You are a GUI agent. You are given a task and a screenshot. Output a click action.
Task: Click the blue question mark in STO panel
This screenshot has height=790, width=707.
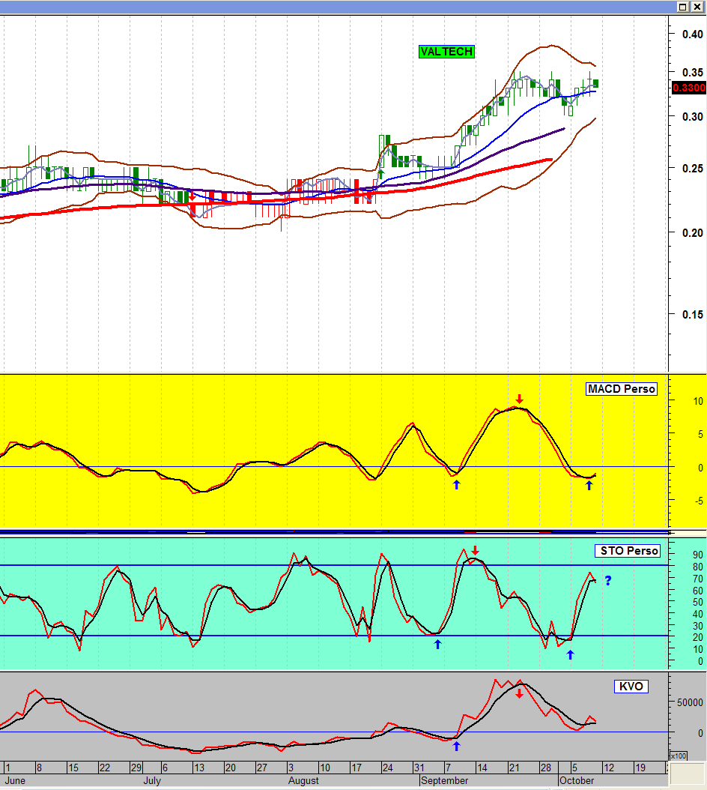pyautogui.click(x=608, y=580)
